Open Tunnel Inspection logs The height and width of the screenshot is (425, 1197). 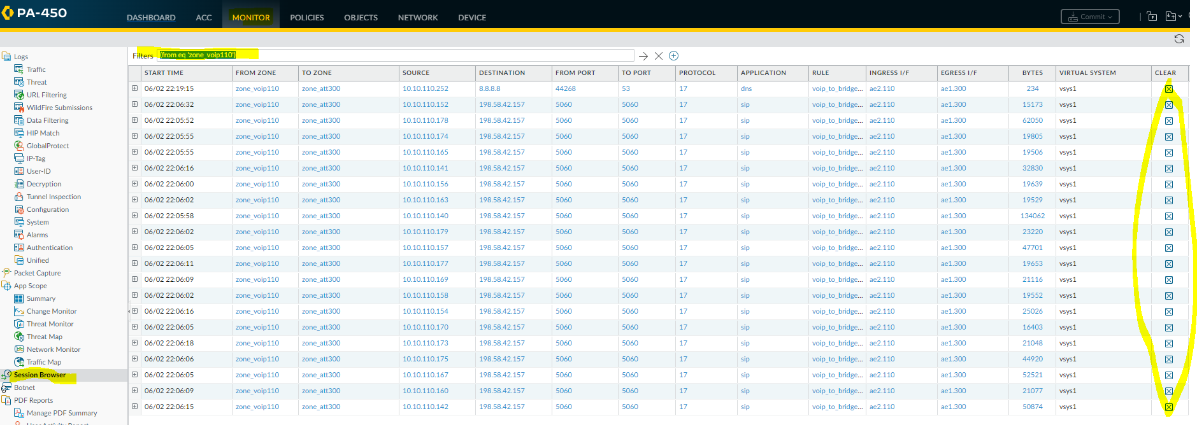54,197
